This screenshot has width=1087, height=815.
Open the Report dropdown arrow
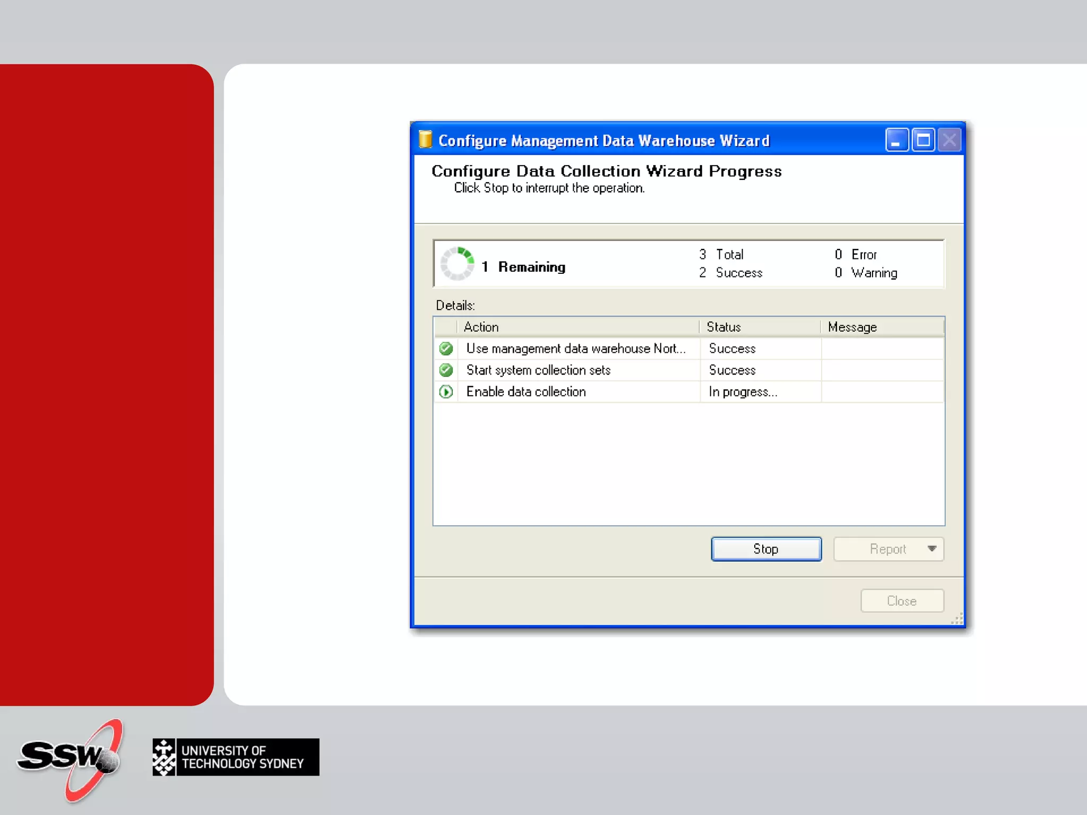(x=931, y=549)
